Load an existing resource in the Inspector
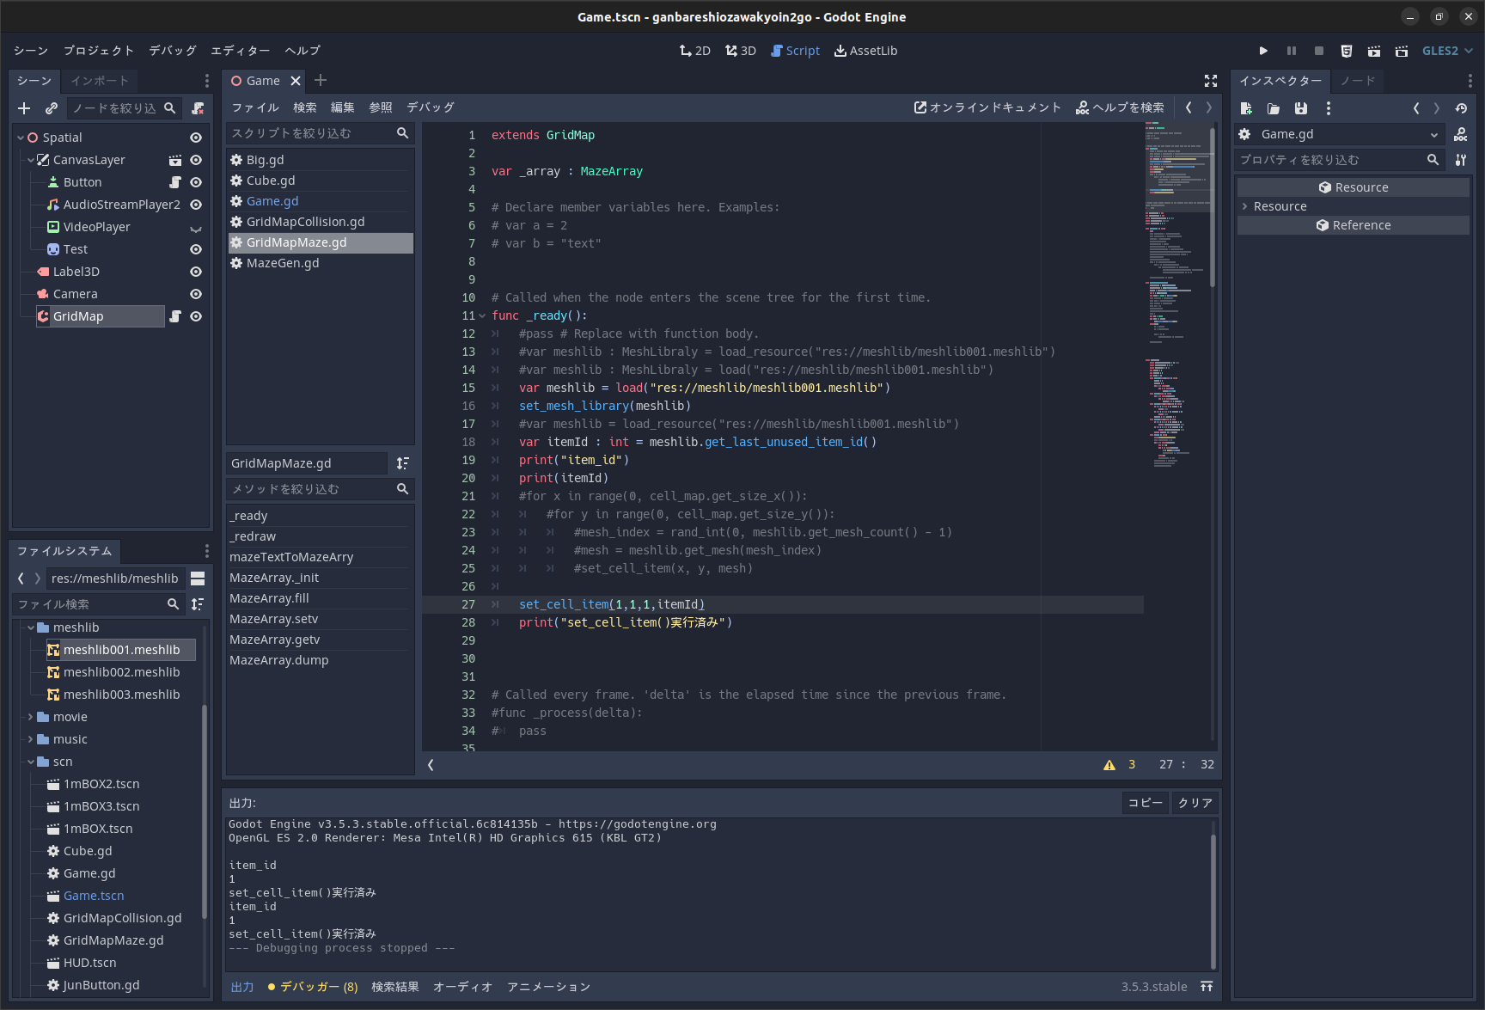Viewport: 1485px width, 1010px height. (1274, 108)
